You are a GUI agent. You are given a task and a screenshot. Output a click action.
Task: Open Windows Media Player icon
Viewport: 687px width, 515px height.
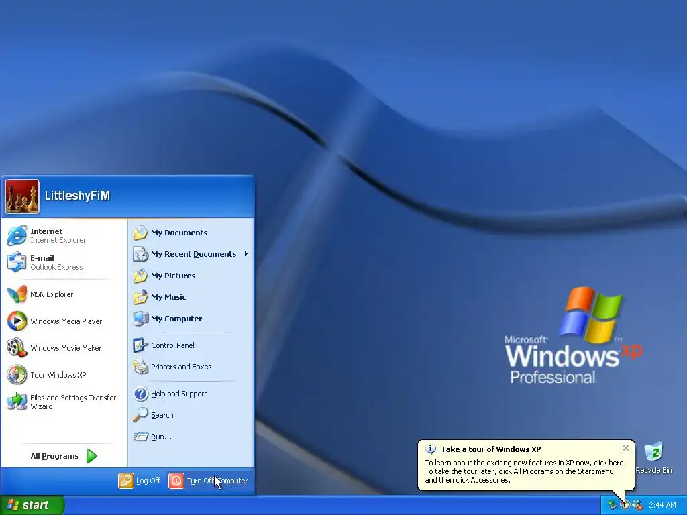coord(17,321)
